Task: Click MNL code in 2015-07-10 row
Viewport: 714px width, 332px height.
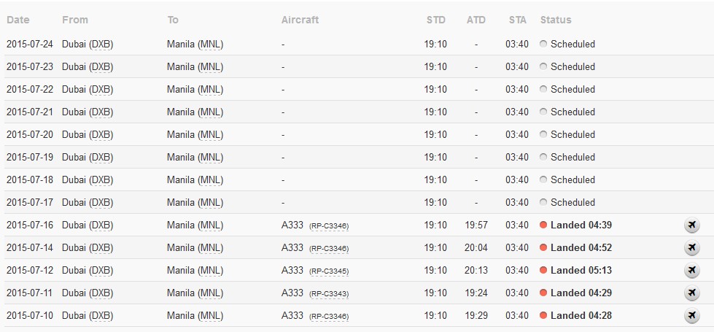Action: click(x=210, y=316)
